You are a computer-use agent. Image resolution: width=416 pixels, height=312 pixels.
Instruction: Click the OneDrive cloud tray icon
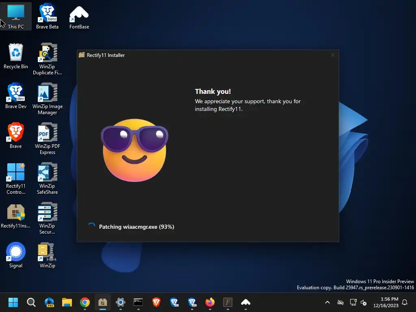[x=340, y=302]
